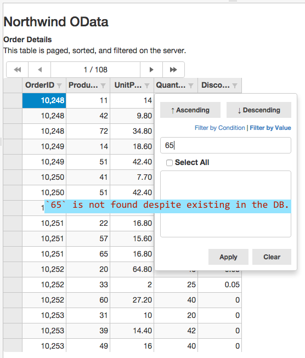Select unit price cell 34.80
The height and width of the screenshot is (358, 305).
point(132,131)
